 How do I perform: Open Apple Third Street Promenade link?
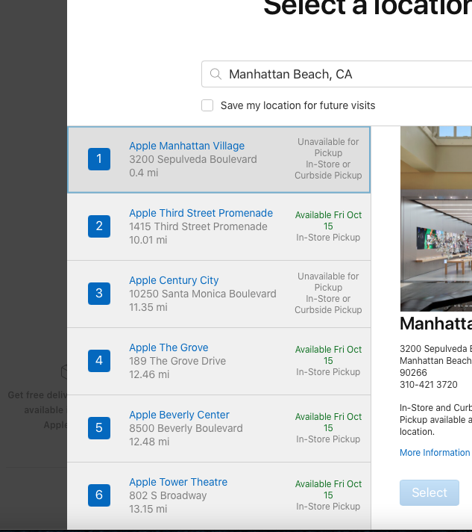coord(201,213)
